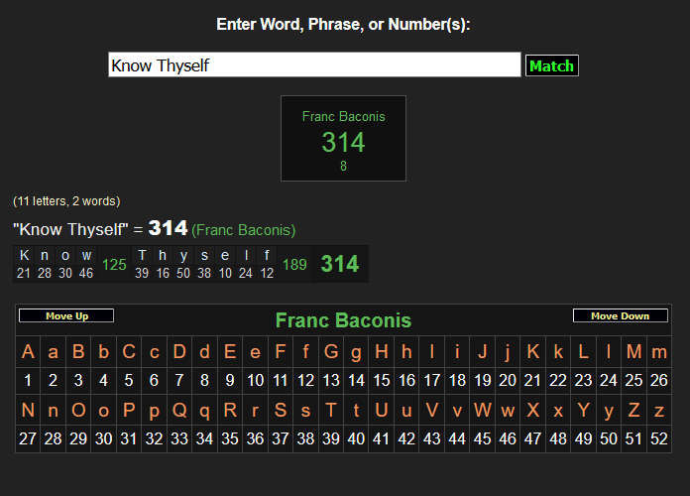Click number 1 cell in the chart
Image resolution: width=690 pixels, height=496 pixels.
[x=28, y=380]
